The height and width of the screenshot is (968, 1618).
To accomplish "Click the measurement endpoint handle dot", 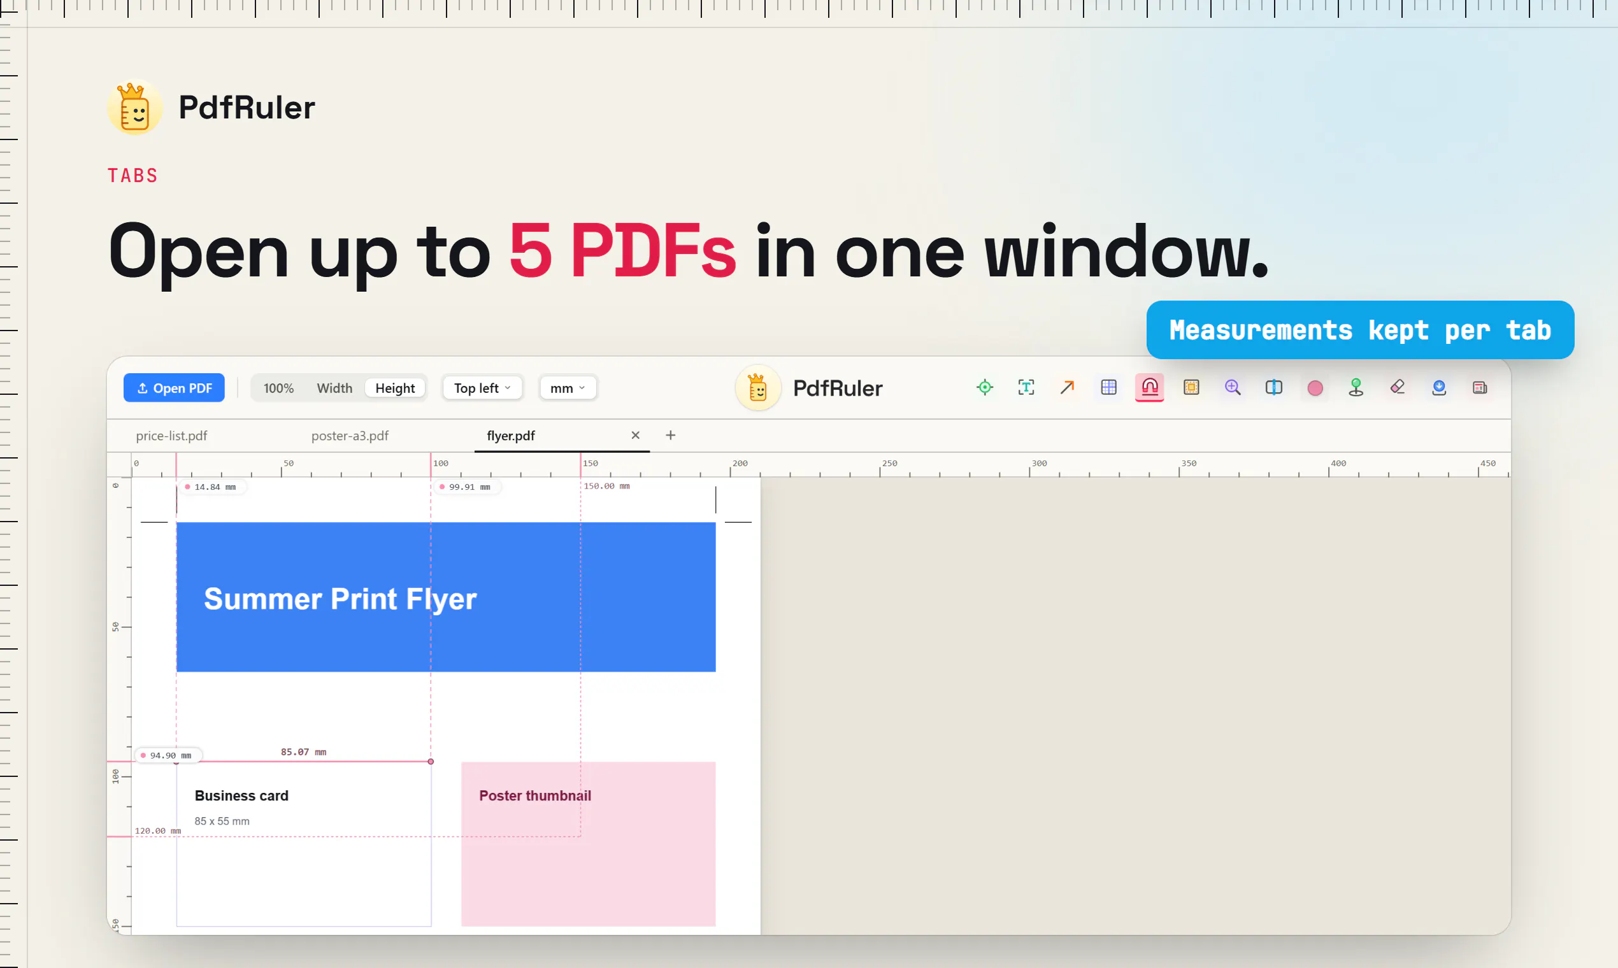I will pyautogui.click(x=431, y=761).
